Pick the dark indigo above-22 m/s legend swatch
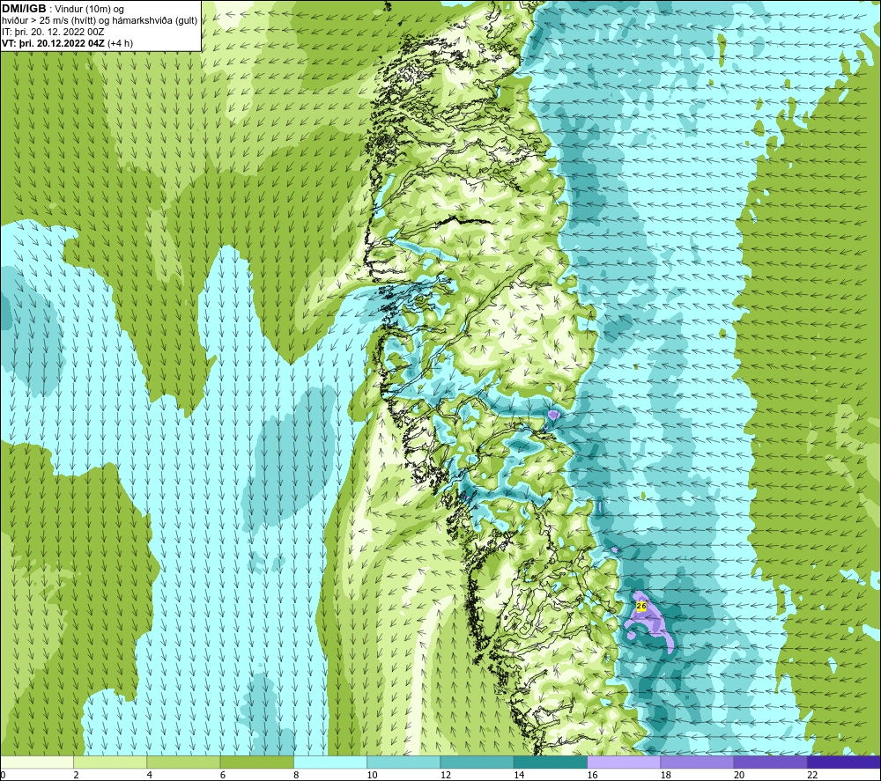 (x=844, y=762)
